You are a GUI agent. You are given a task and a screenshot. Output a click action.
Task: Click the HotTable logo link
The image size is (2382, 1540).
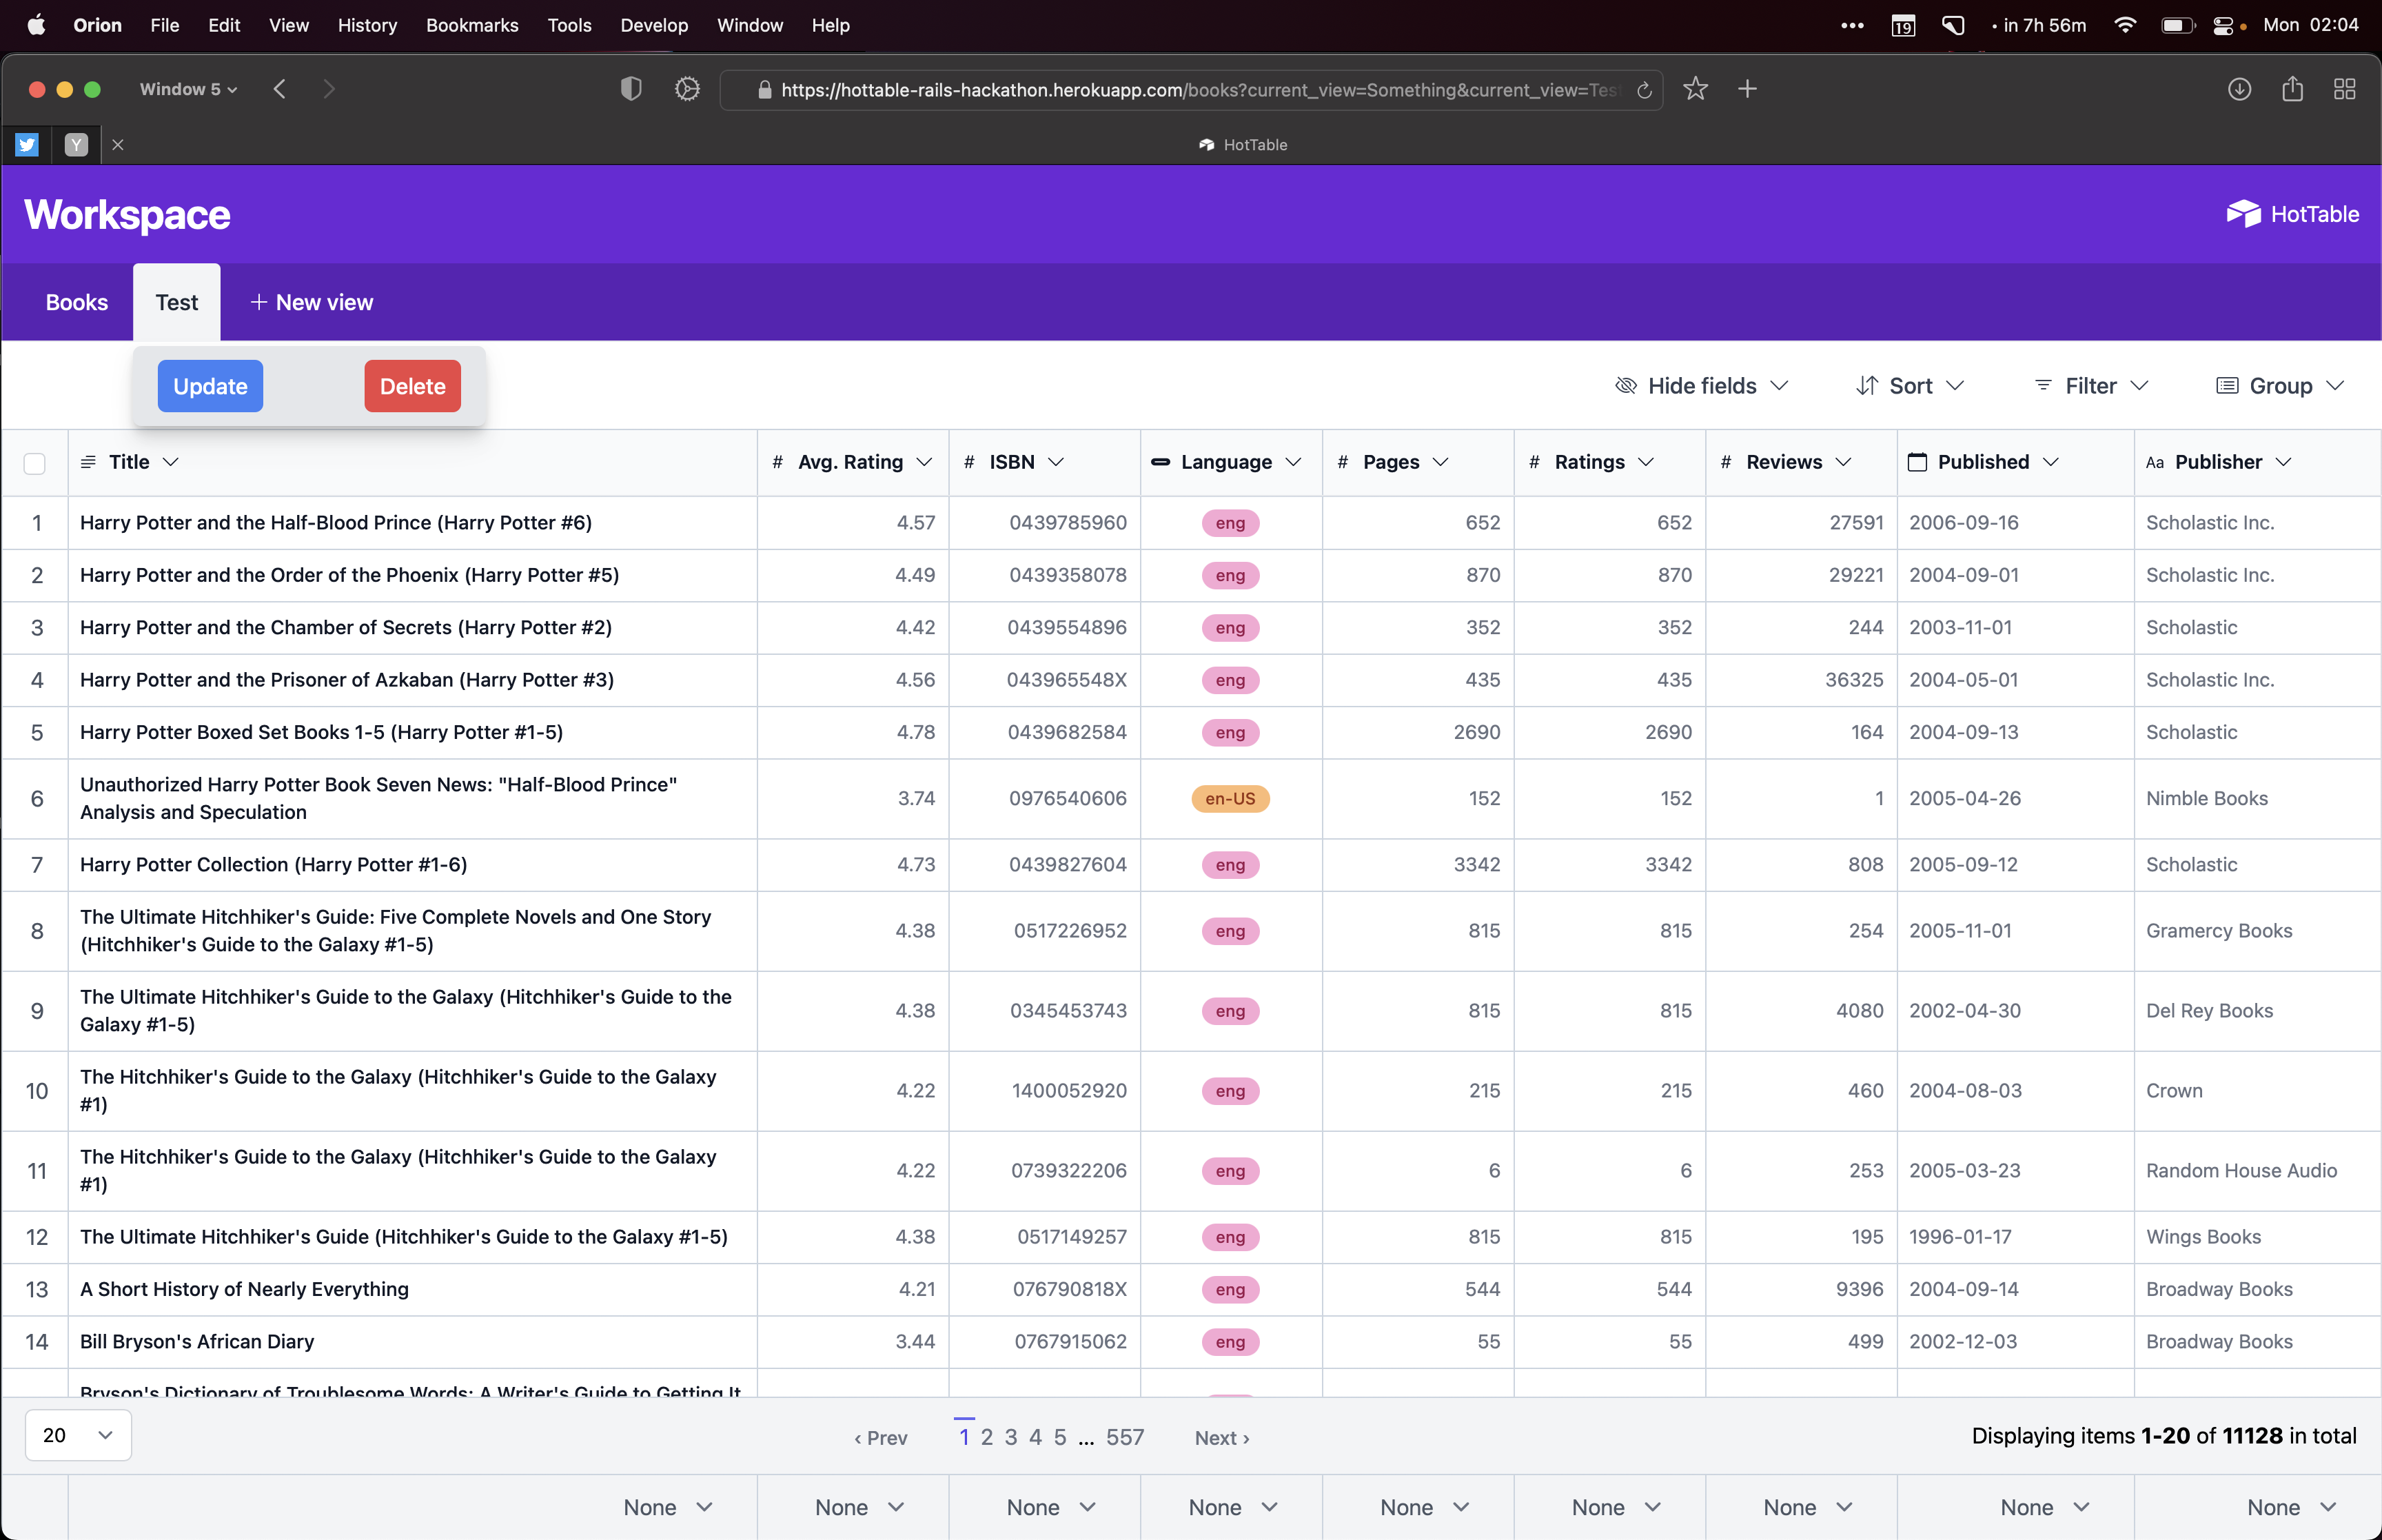(x=2292, y=214)
